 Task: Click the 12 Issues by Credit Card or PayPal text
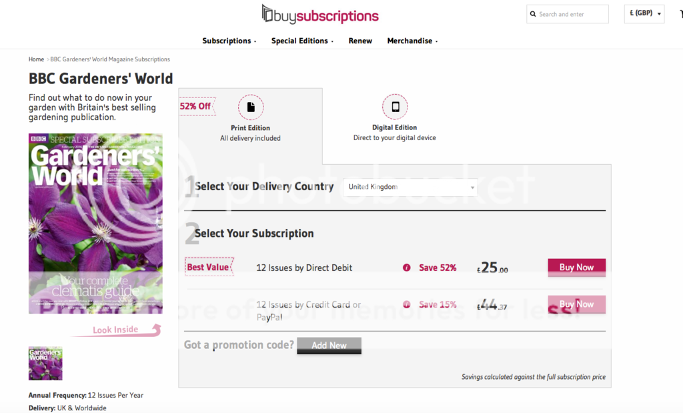tap(308, 311)
